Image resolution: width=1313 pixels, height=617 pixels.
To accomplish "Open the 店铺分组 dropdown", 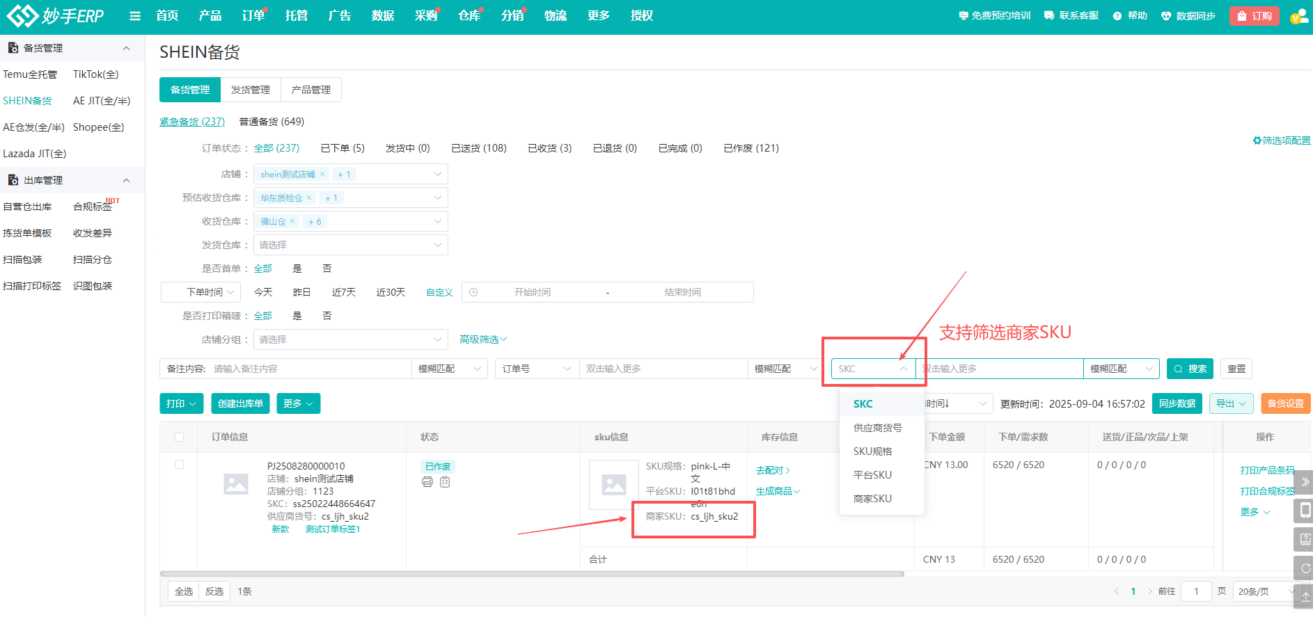I will coord(351,339).
